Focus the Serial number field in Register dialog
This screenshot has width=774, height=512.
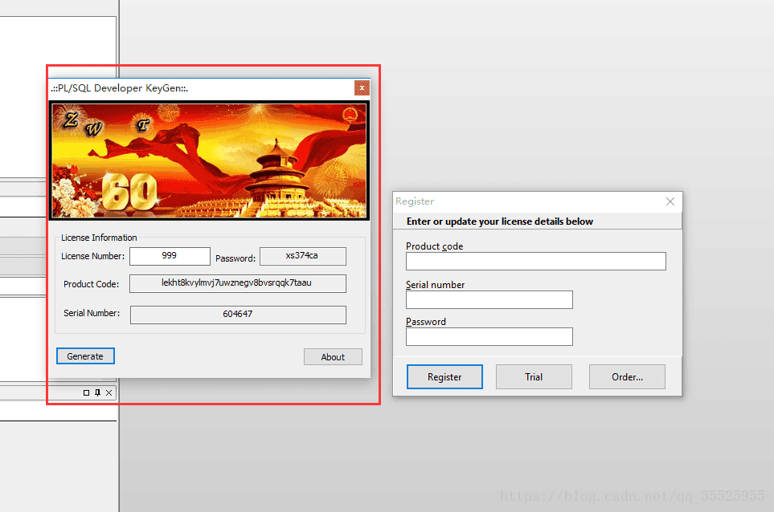[x=489, y=299]
